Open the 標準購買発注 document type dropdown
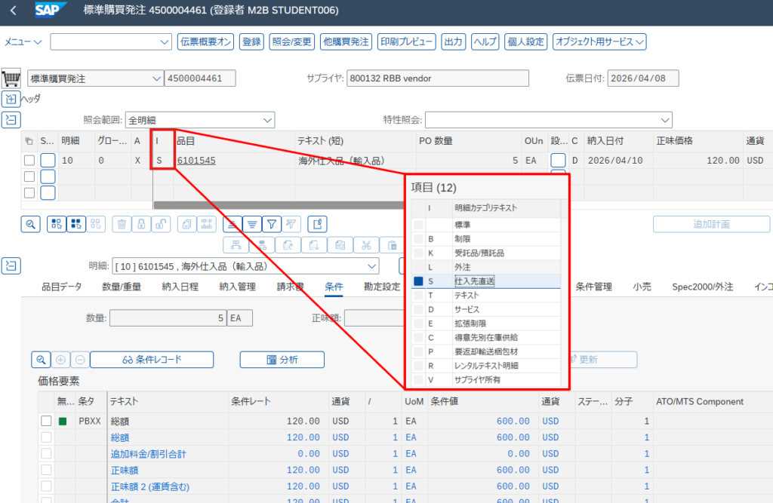The height and width of the screenshot is (503, 773). click(156, 79)
